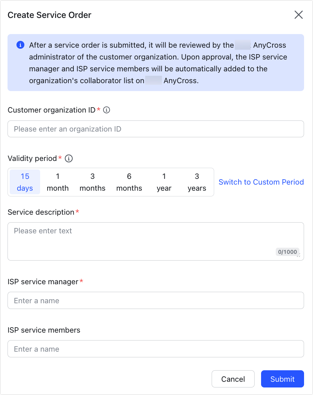Viewport: 313px width, 395px height.
Task: Choose the 3 years validity option
Action: coord(197,182)
